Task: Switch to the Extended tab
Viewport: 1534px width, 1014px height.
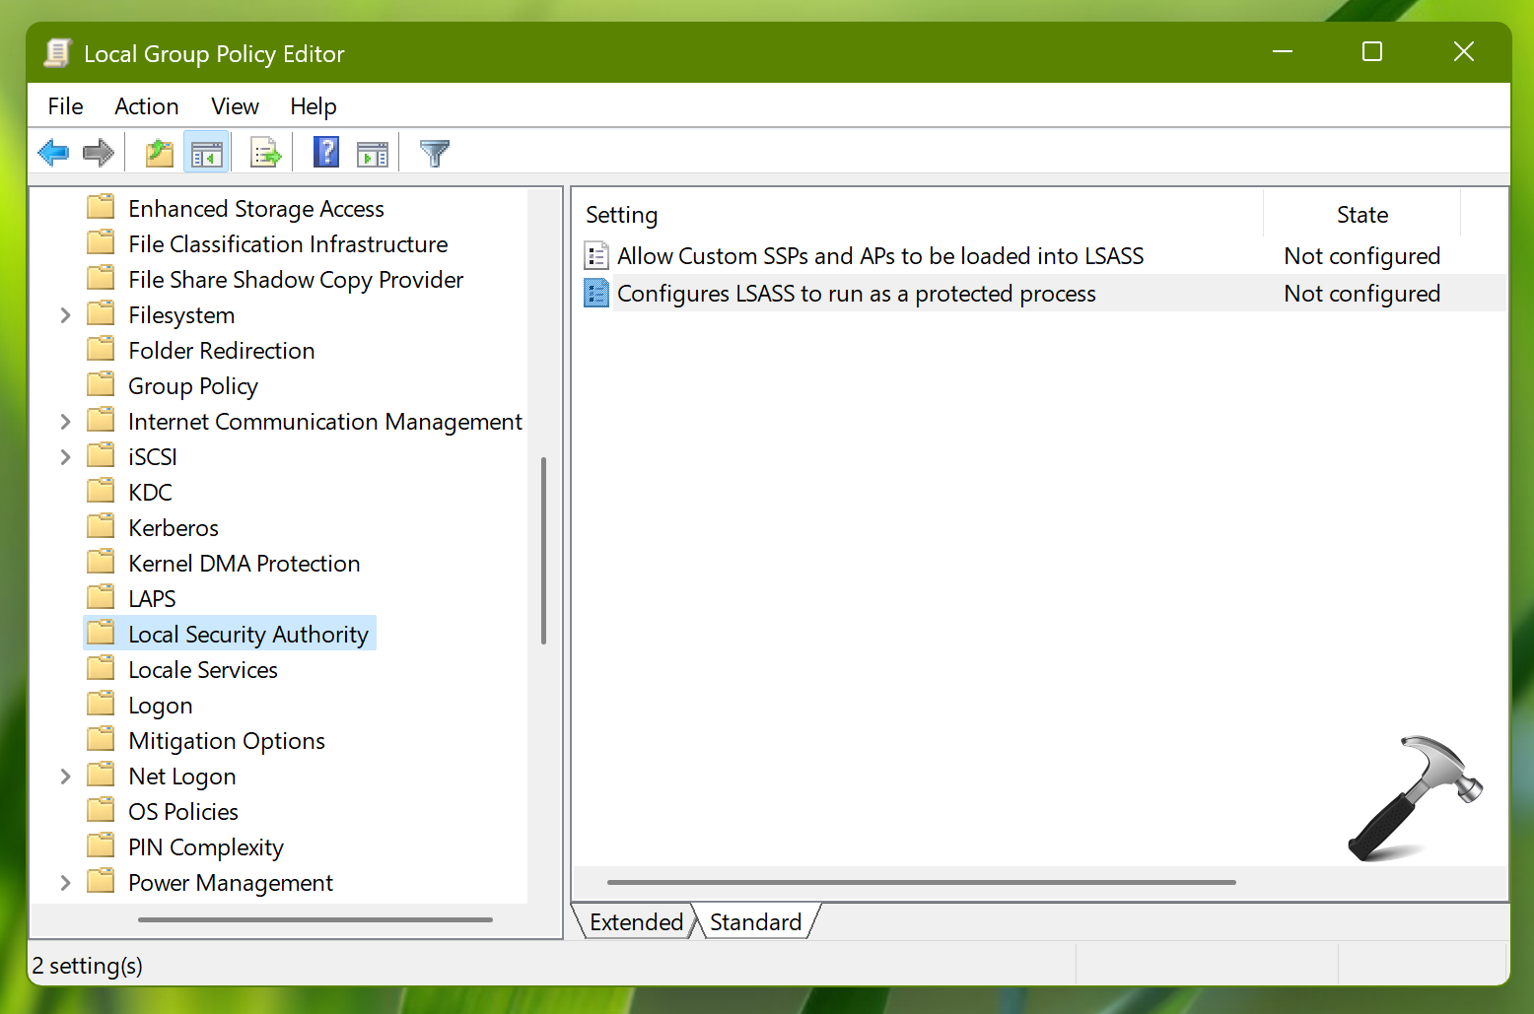Action: tap(636, 922)
